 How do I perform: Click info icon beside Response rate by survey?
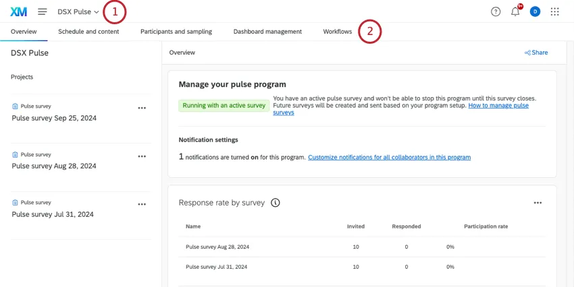tap(276, 202)
